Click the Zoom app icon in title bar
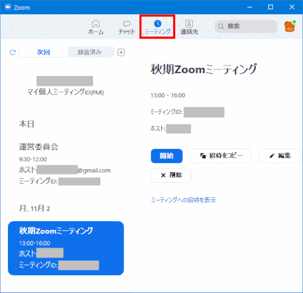This screenshot has height=293, width=303. tap(8, 7)
